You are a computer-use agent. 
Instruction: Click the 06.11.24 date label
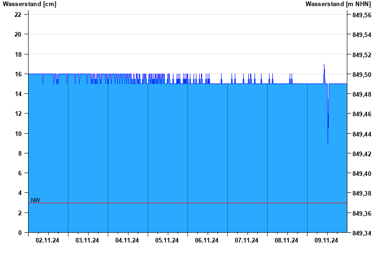(x=207, y=240)
